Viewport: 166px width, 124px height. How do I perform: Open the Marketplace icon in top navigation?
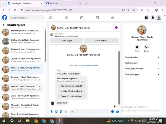97,18
